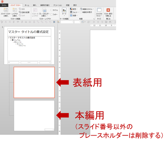
Task: Select the 本編用 layout thumbnail
Action: click(x=34, y=116)
